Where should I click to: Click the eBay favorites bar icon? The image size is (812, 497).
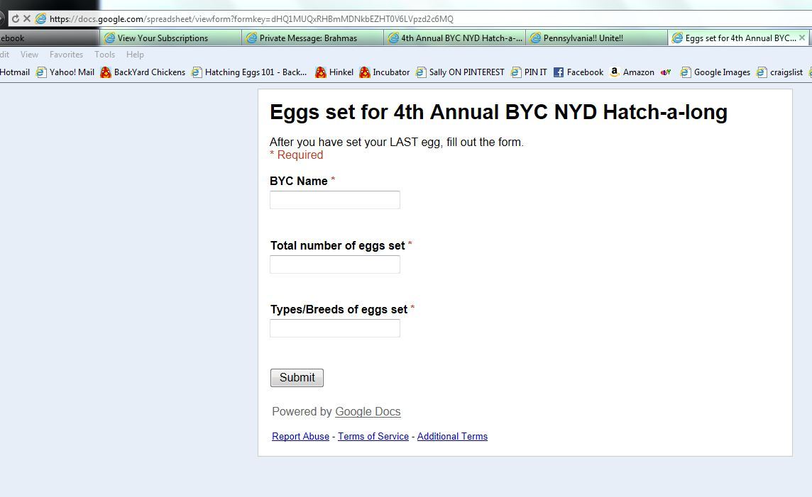pyautogui.click(x=666, y=72)
